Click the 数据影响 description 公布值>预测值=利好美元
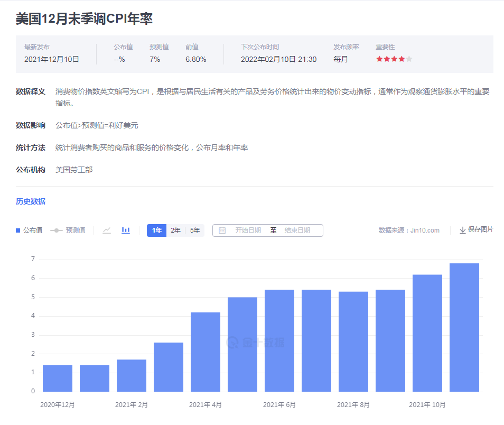 97,125
